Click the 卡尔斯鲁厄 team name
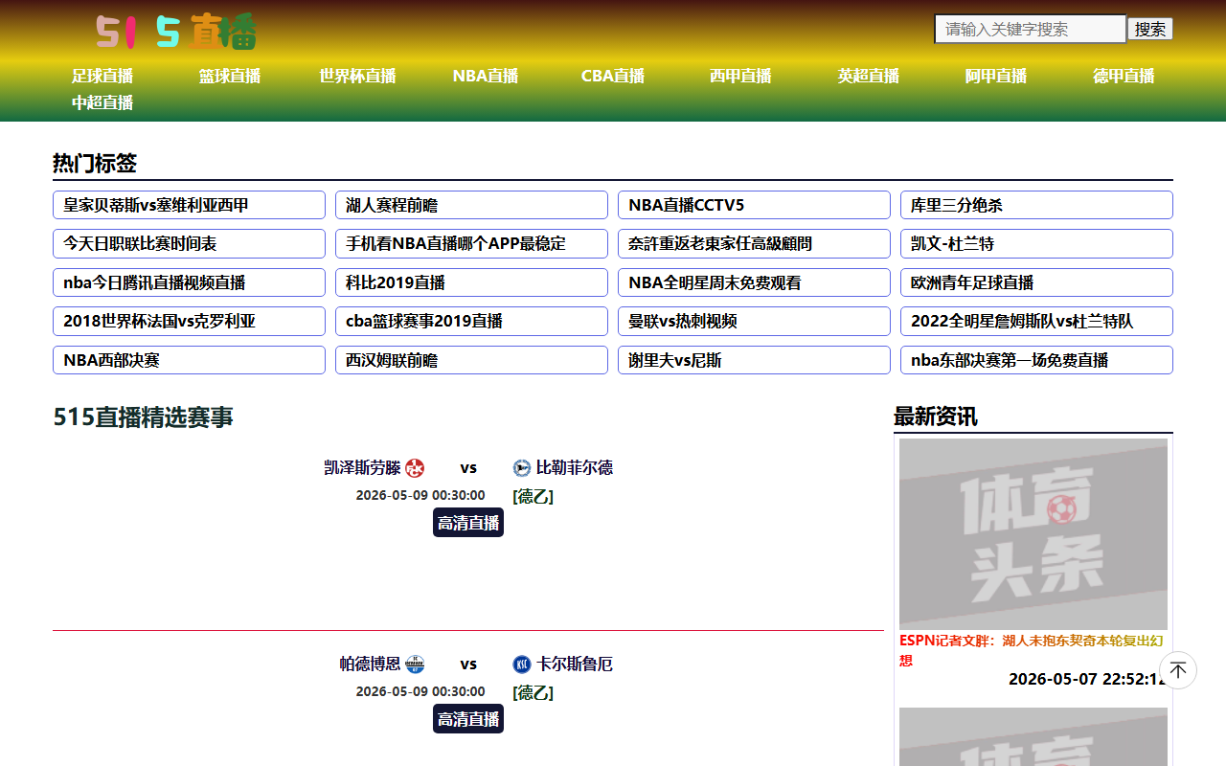This screenshot has width=1226, height=766. 575,665
